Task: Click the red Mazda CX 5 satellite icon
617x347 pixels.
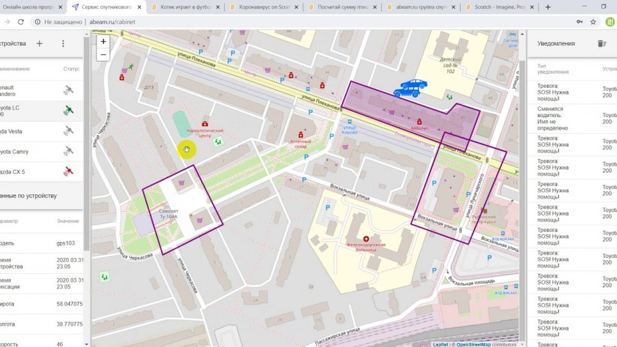Action: tap(68, 171)
